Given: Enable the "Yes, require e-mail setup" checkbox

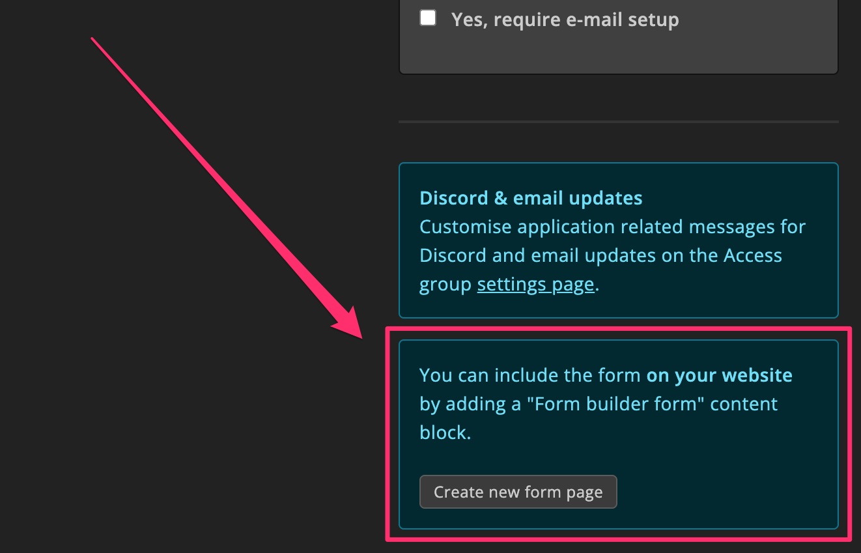Looking at the screenshot, I should pos(428,18).
